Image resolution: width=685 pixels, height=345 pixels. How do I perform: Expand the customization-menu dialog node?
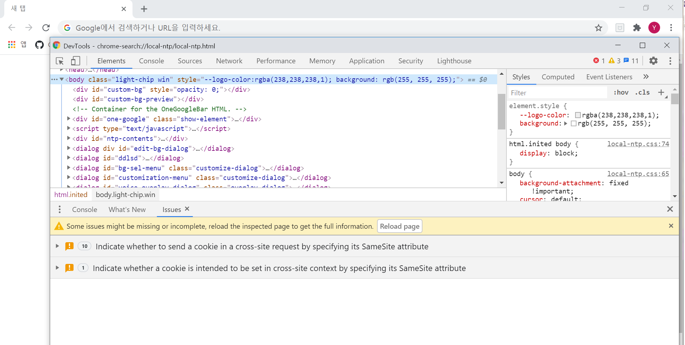(69, 177)
